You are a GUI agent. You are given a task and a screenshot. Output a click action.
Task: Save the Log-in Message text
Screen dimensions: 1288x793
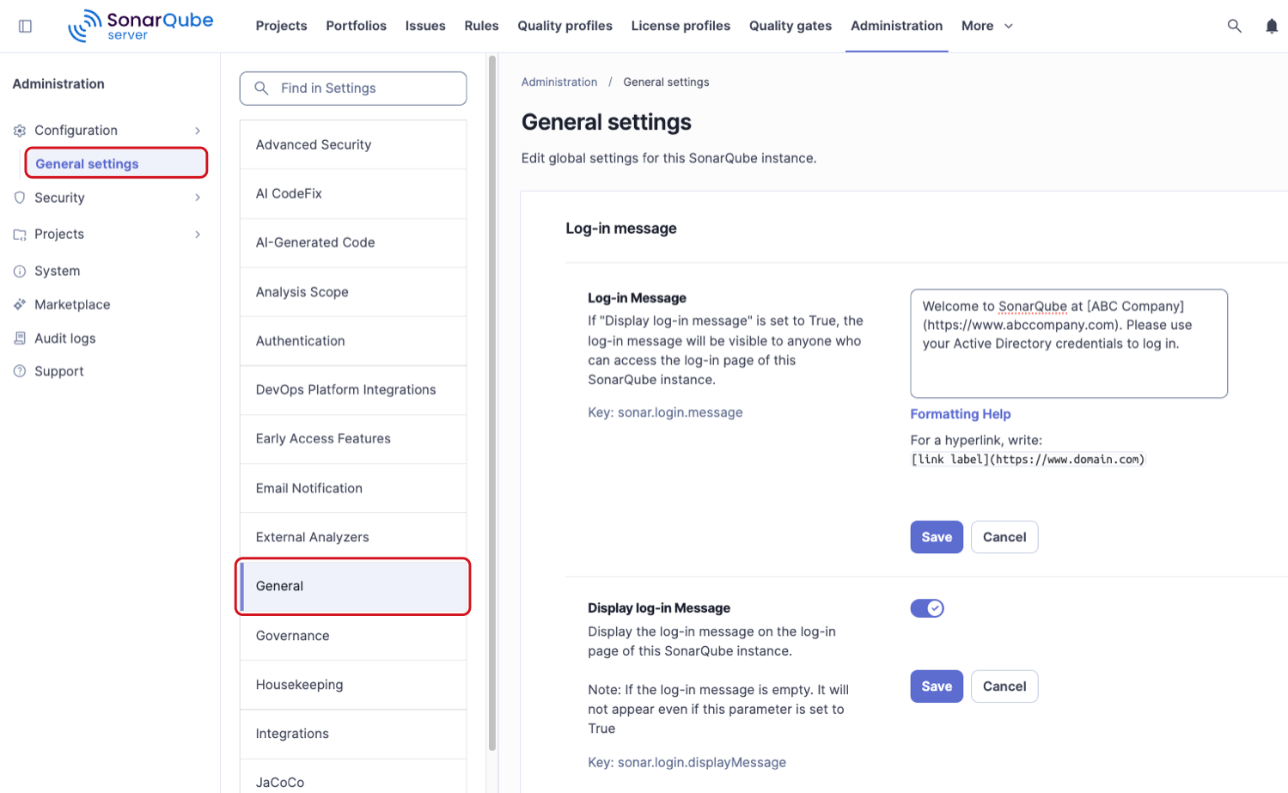937,537
